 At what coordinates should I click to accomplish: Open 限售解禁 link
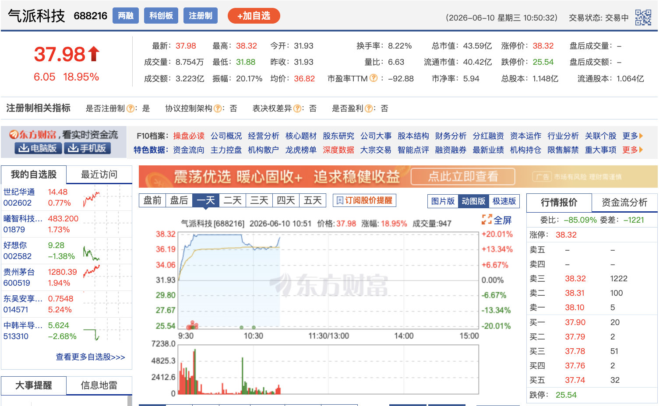click(x=563, y=150)
